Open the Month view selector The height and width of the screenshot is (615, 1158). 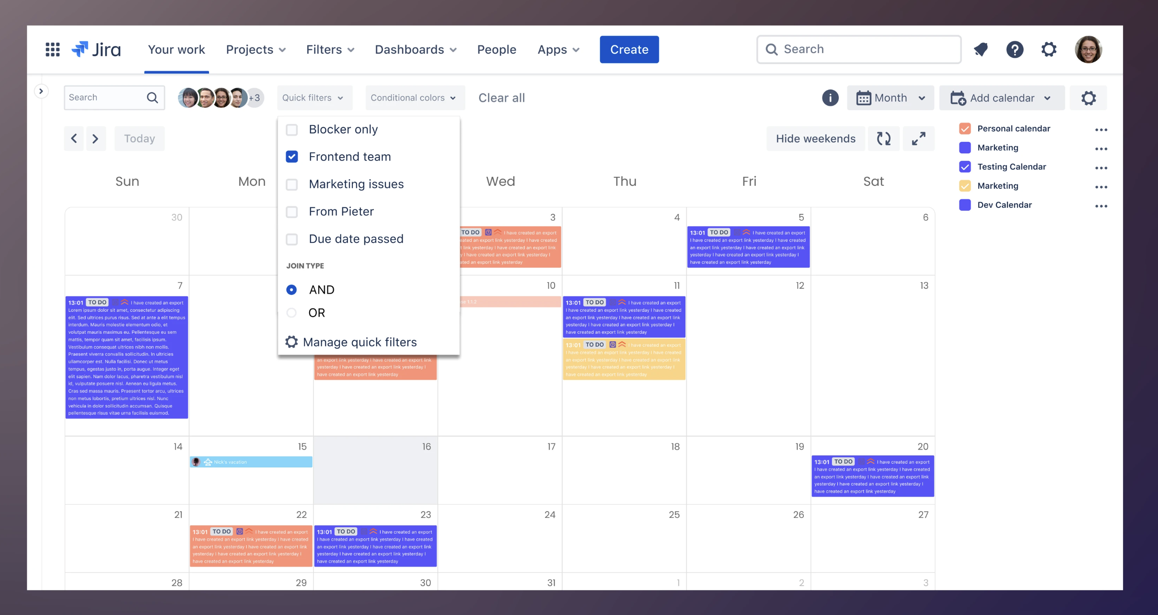pos(890,98)
